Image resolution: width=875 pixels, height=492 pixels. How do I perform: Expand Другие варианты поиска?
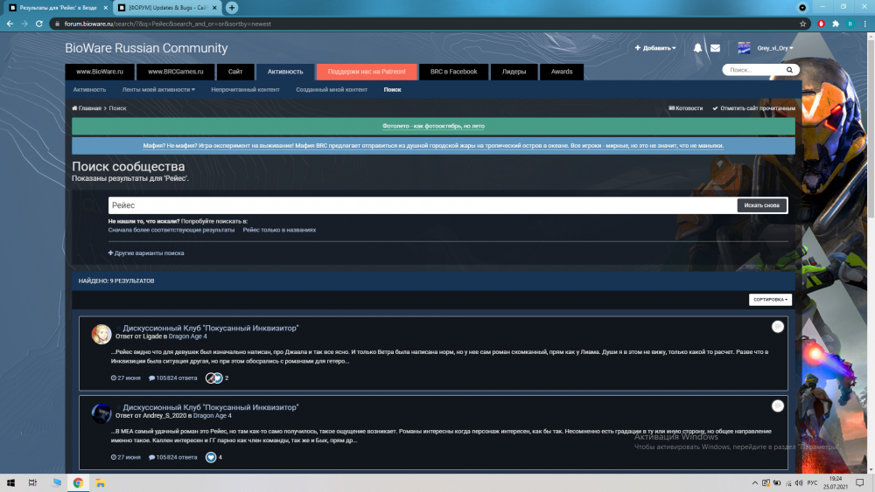pos(146,253)
